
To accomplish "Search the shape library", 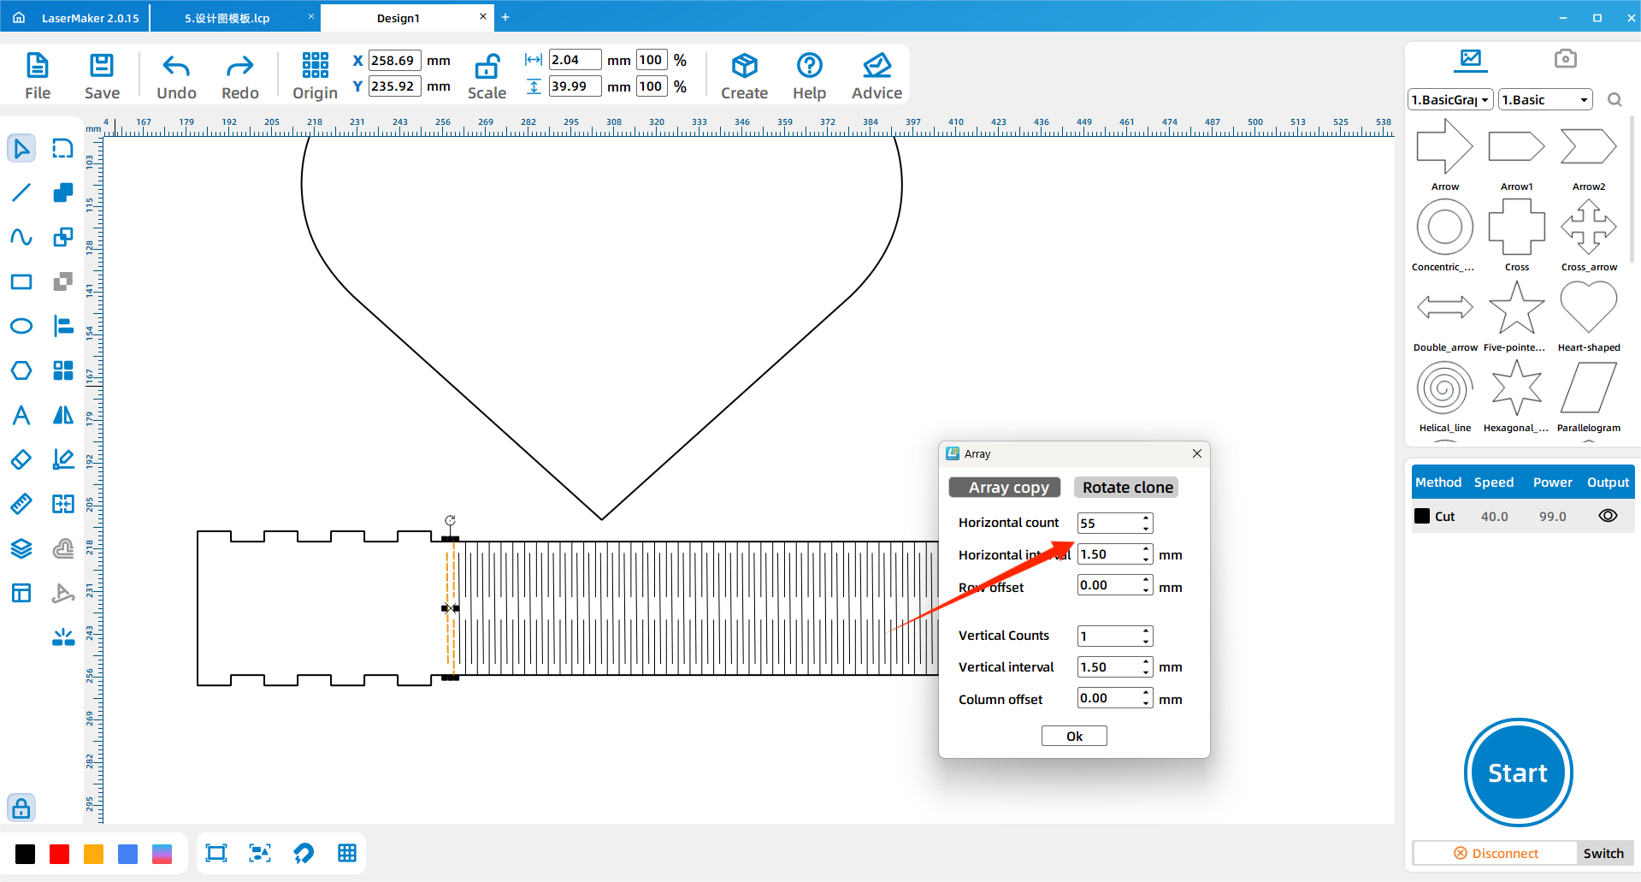I will 1614,100.
